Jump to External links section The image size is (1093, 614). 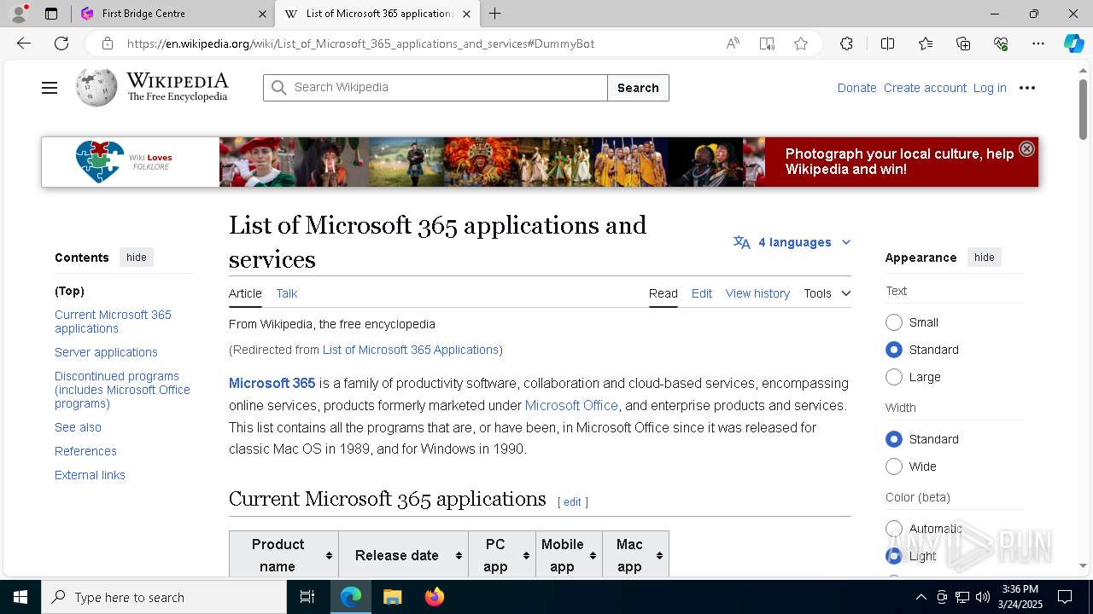(90, 475)
